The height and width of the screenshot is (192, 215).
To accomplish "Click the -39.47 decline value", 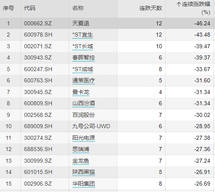I will click(x=202, y=46).
